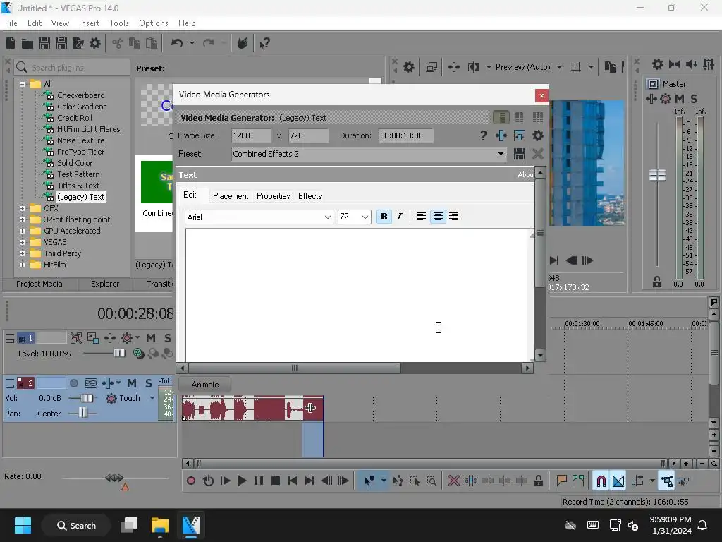Click generator settings gear beside Duration
Viewport: 722px width, 542px height.
point(537,135)
